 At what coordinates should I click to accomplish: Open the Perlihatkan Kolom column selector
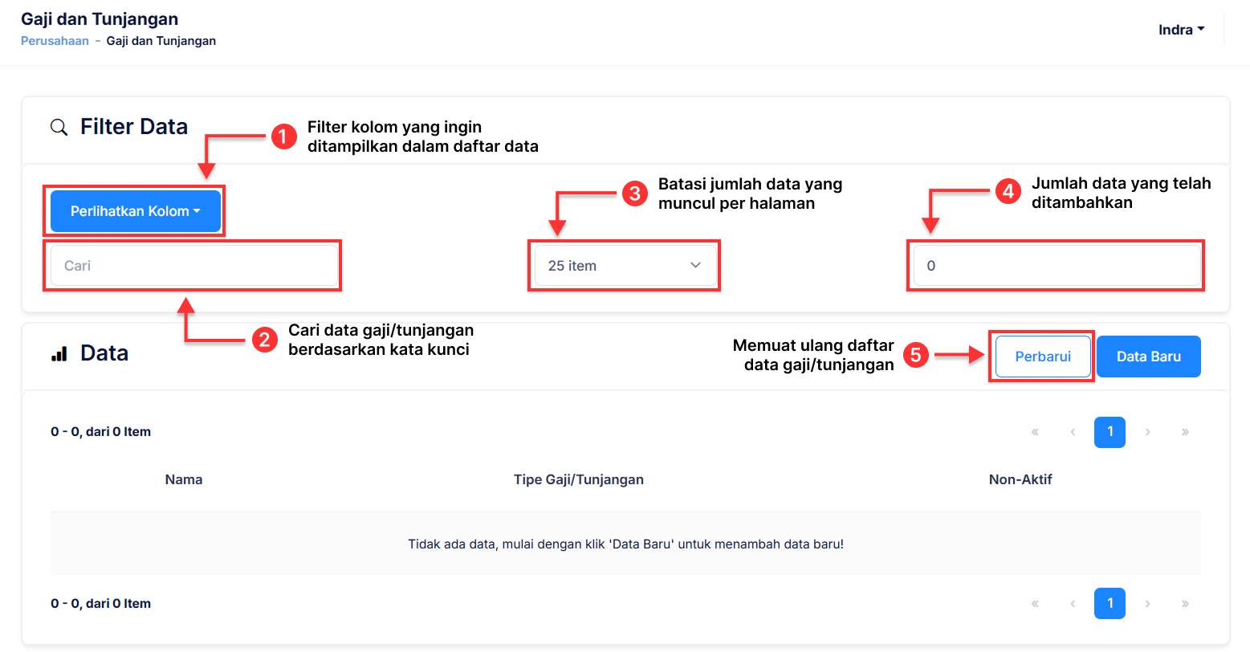(135, 210)
